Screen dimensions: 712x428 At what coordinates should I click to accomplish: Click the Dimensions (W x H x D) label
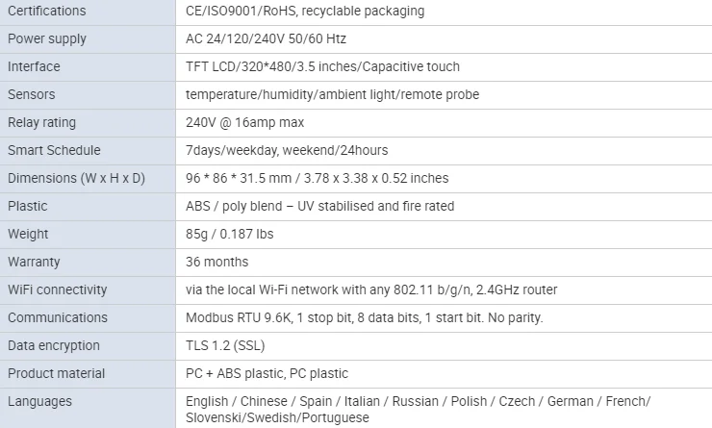[x=76, y=179]
